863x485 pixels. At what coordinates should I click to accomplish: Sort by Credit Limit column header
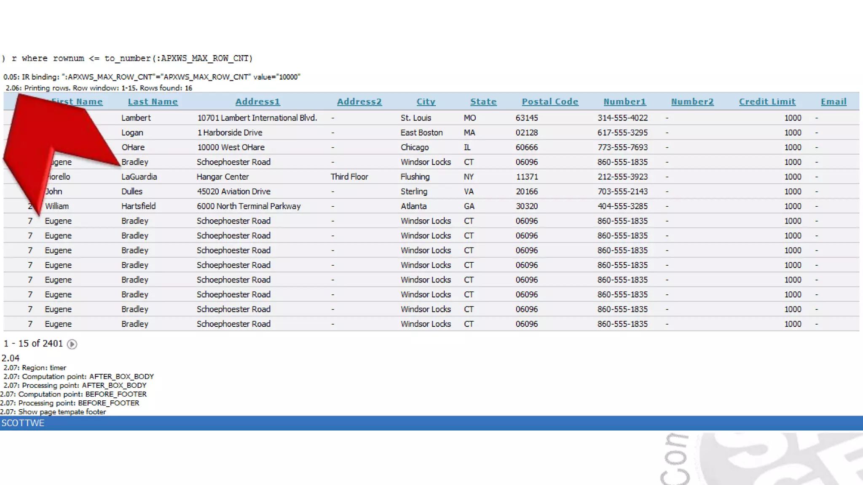tap(767, 101)
